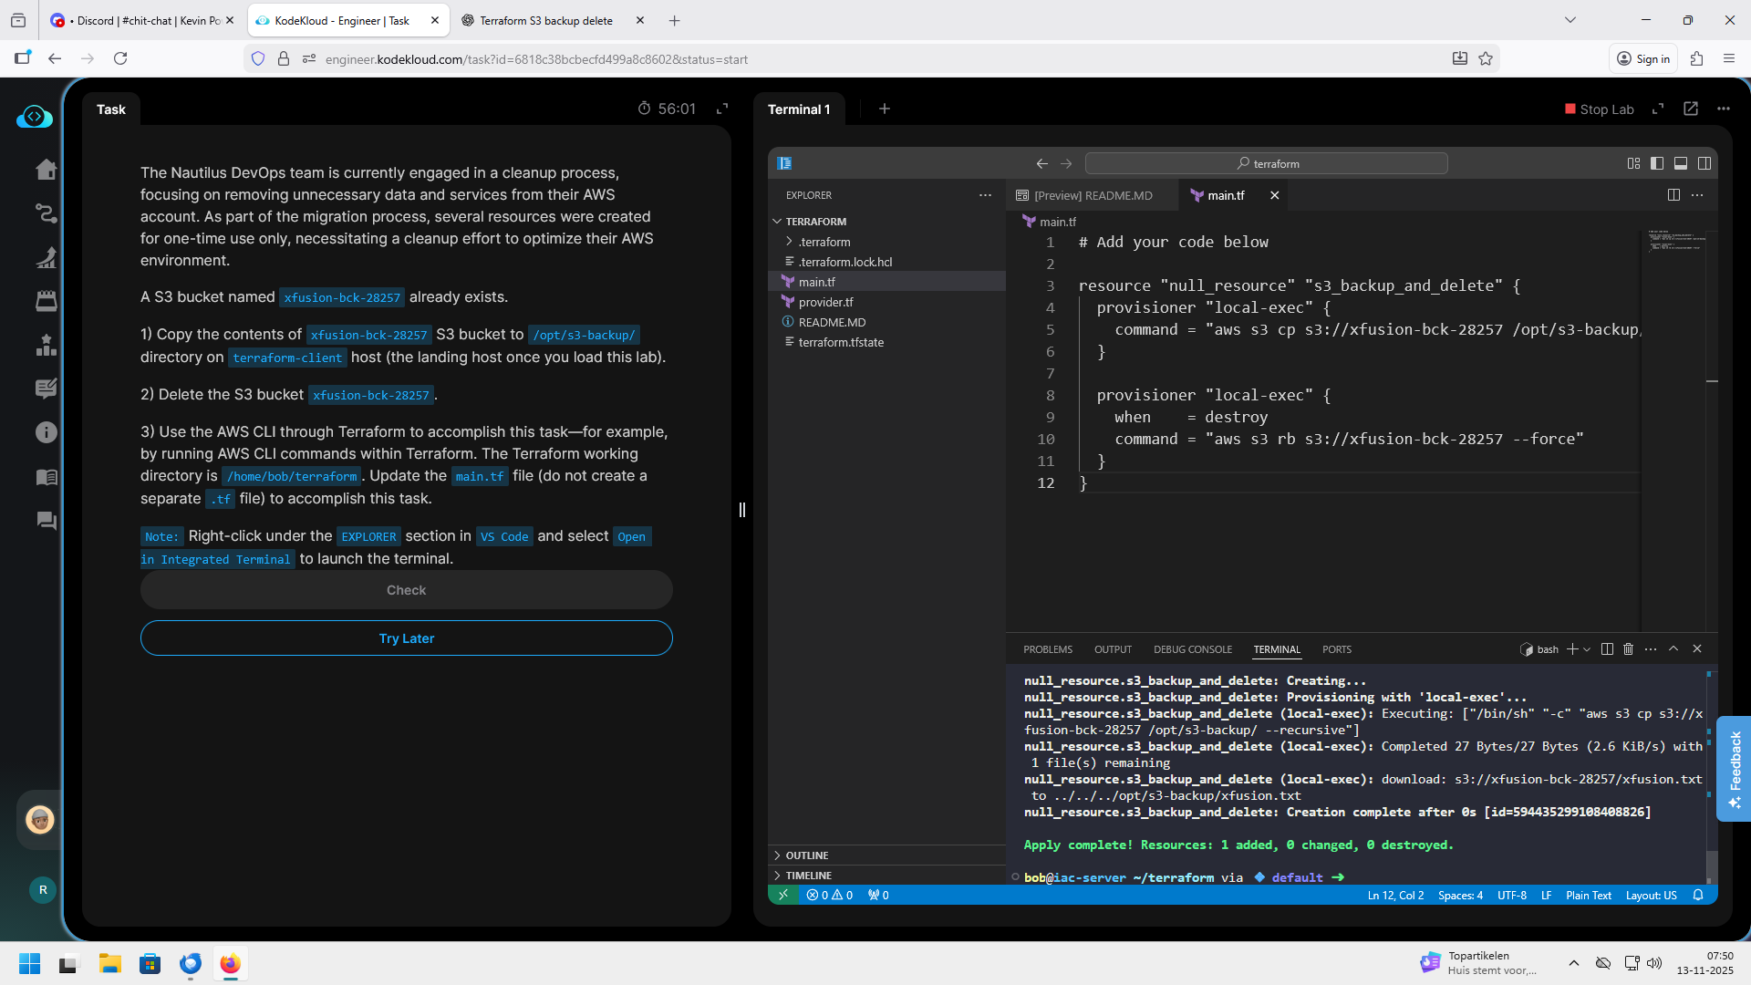Expand the OUTLINE section
The width and height of the screenshot is (1751, 985).
click(x=807, y=855)
